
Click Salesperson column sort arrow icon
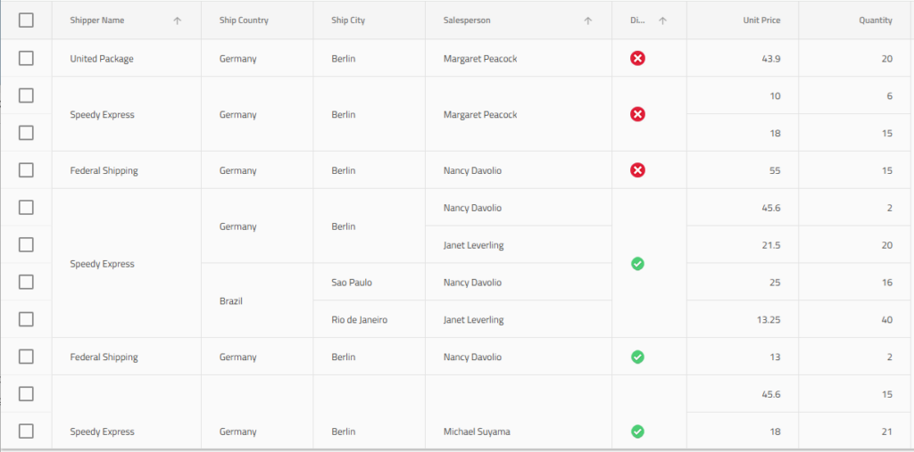pos(587,21)
